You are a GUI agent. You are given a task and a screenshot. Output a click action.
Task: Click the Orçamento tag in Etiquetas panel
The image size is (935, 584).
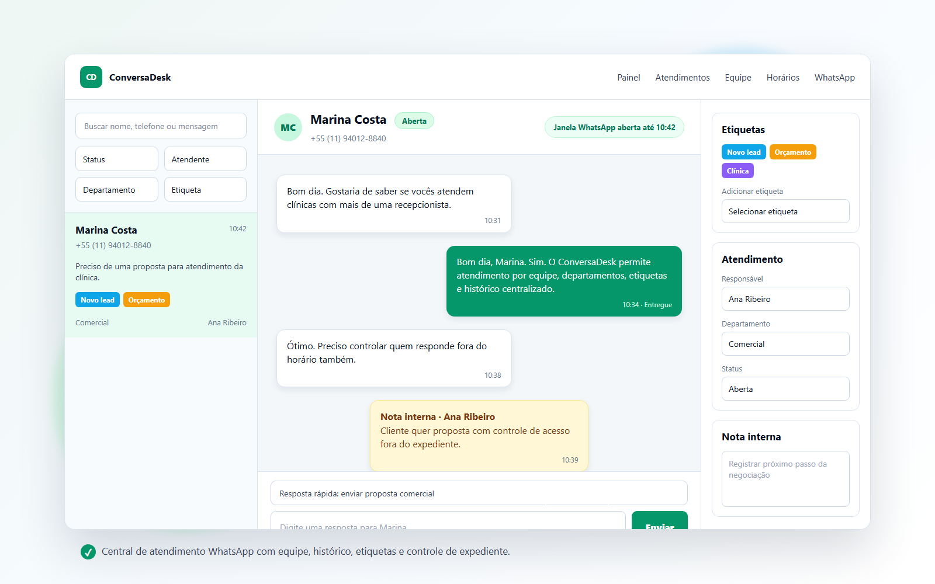click(x=793, y=152)
